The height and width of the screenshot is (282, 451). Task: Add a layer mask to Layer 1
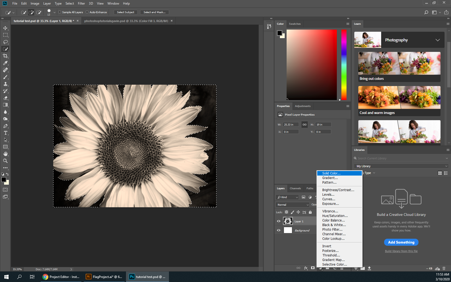[x=312, y=268]
